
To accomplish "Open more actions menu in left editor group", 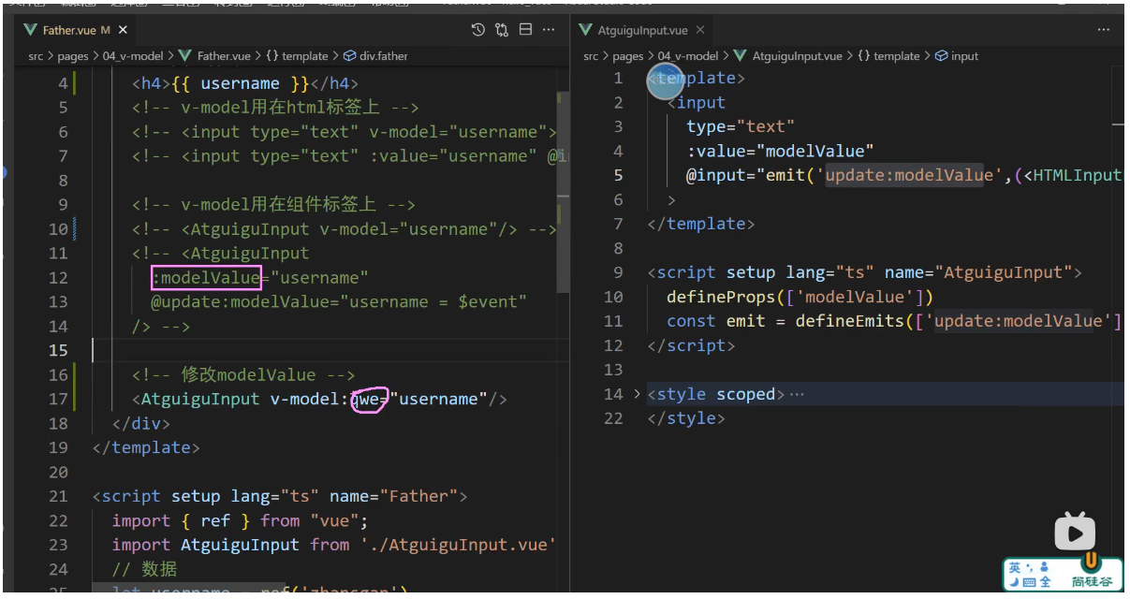I will pos(550,30).
